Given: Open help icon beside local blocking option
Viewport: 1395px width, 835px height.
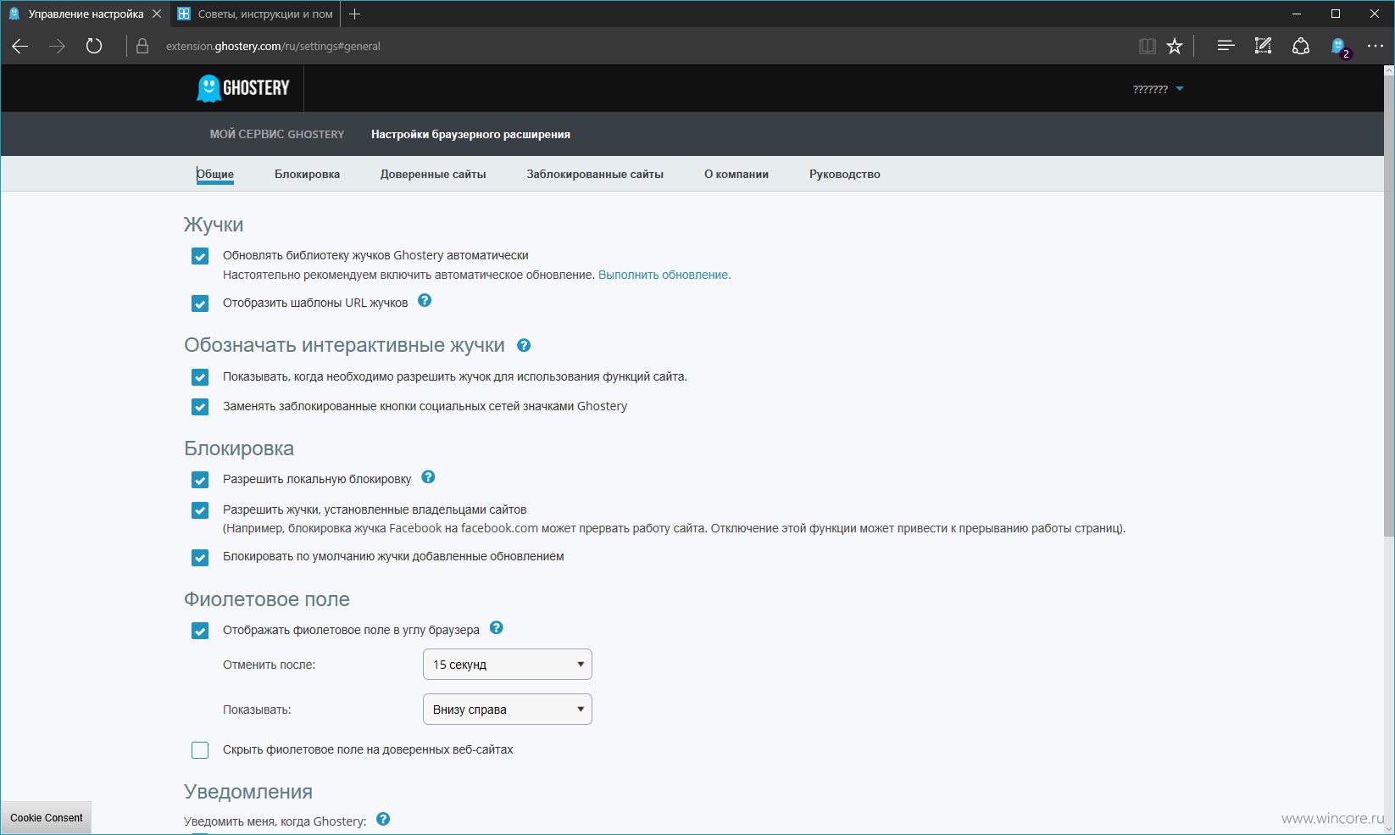Looking at the screenshot, I should (x=428, y=477).
